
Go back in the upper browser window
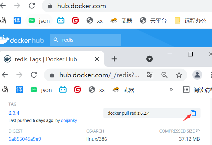[x=3, y=6]
